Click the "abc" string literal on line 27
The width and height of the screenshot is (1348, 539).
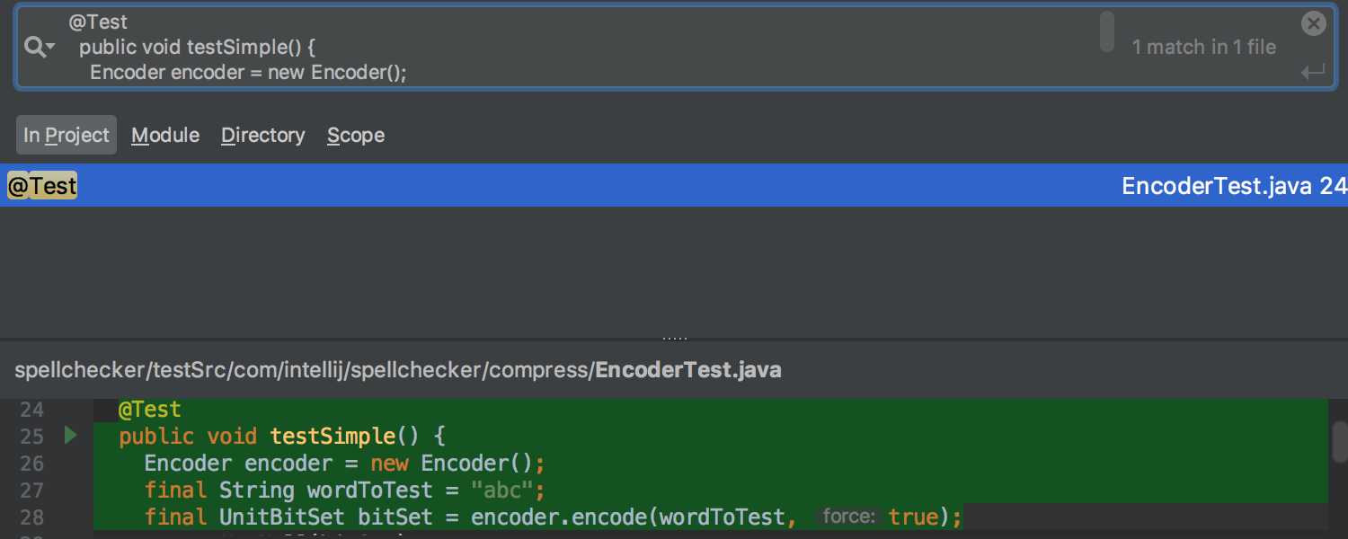pos(502,490)
